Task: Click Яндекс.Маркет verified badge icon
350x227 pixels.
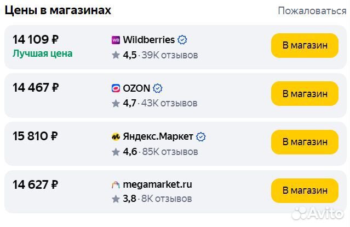Action: [201, 137]
